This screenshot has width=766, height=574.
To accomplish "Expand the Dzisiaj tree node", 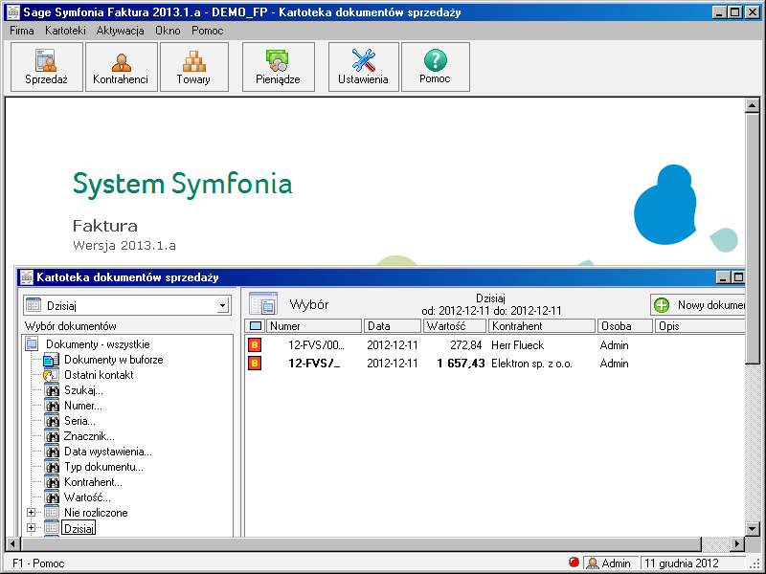I will [x=31, y=528].
